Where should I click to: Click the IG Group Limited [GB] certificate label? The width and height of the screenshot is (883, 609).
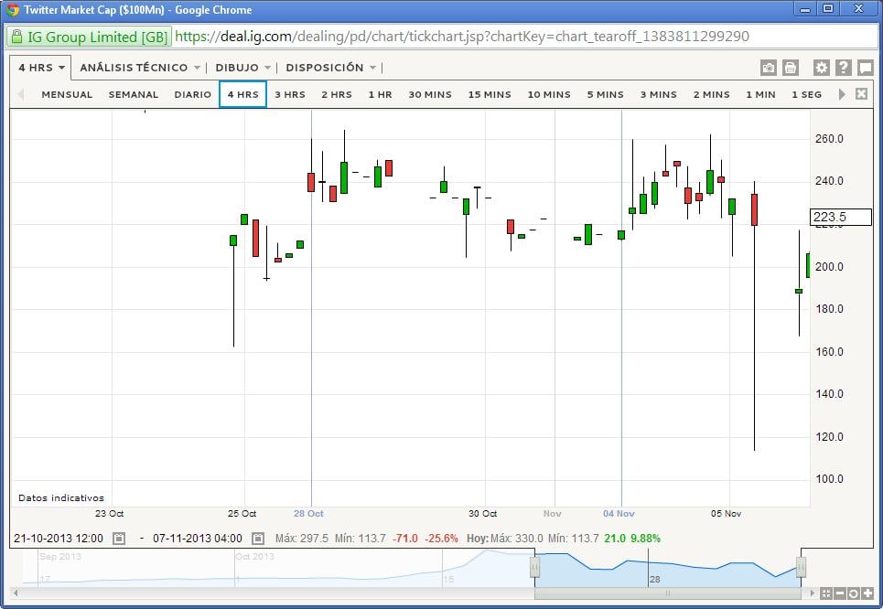coord(97,37)
